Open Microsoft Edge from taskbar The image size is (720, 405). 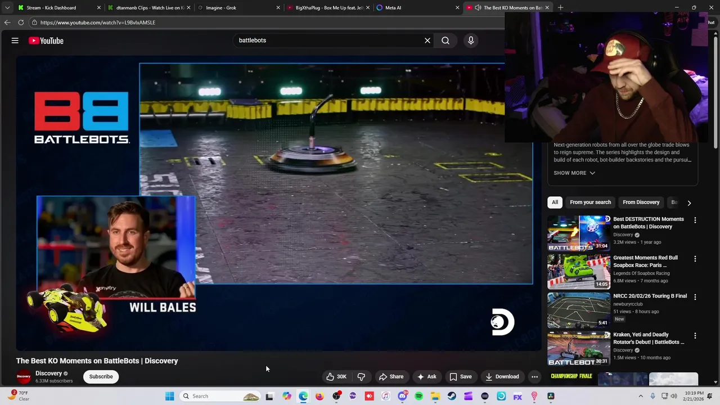coord(303,396)
